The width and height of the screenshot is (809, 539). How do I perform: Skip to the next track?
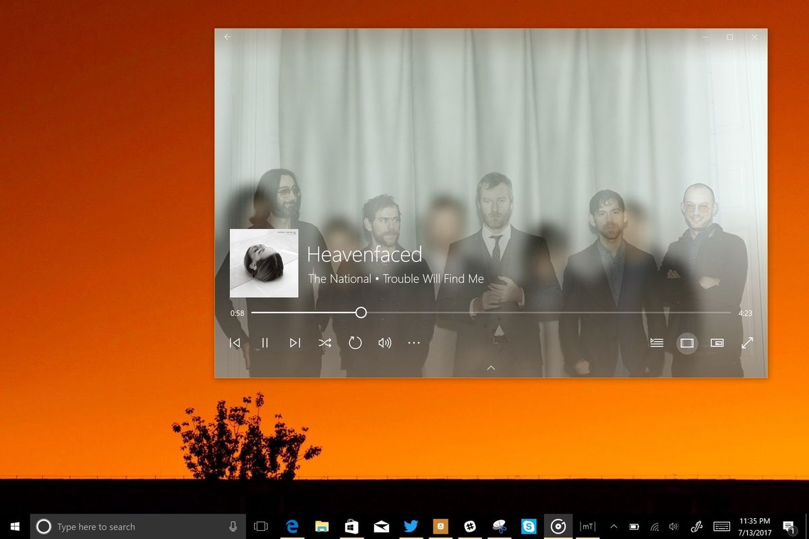295,342
